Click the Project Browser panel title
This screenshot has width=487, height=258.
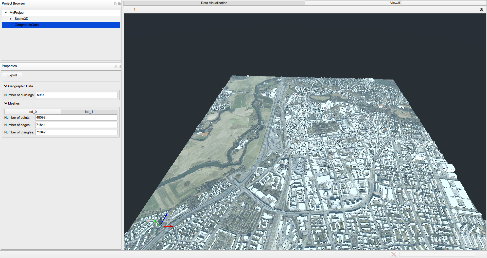pyautogui.click(x=13, y=4)
